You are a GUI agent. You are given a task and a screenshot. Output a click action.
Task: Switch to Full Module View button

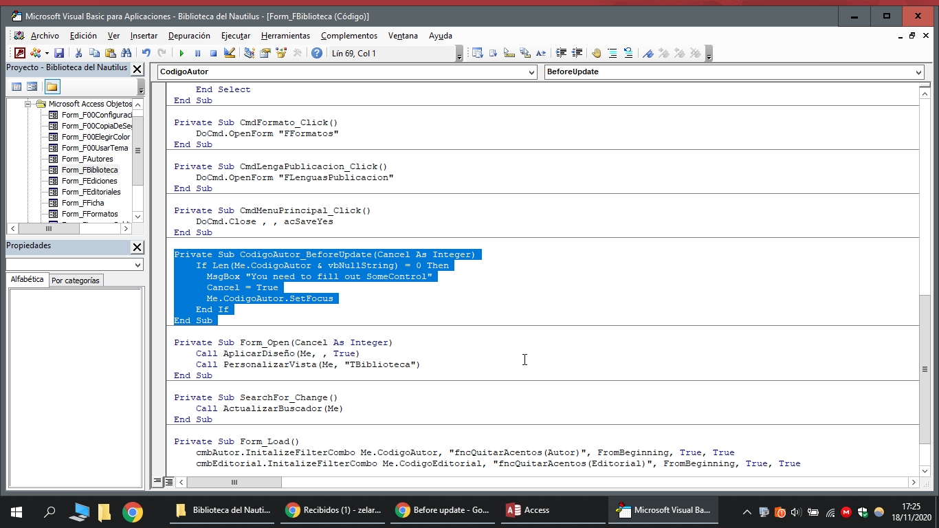tap(169, 482)
